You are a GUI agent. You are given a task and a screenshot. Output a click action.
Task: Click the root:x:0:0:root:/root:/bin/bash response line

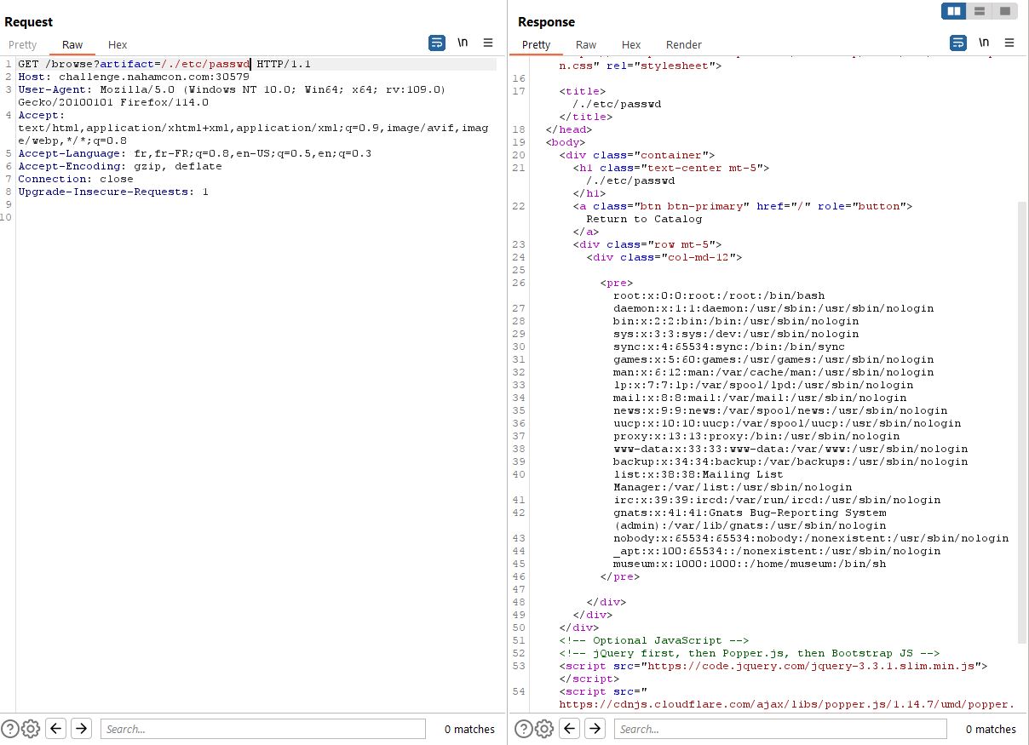[x=719, y=295]
